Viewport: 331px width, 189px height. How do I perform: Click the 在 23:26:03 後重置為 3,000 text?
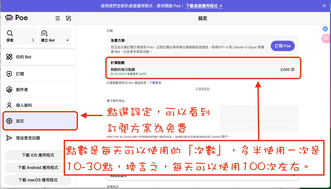[x=129, y=74]
